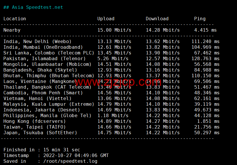Click Philippines upload value 1.18 Mbit/s
This screenshot has width=237, height=165.
(113, 116)
